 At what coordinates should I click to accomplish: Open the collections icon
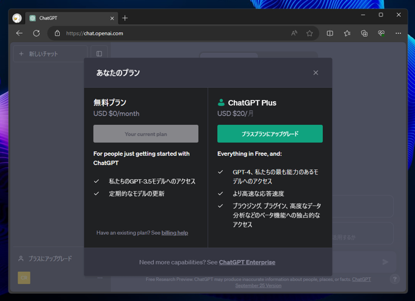(364, 34)
